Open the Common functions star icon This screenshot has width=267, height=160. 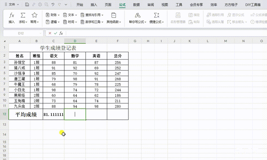tap(34, 15)
